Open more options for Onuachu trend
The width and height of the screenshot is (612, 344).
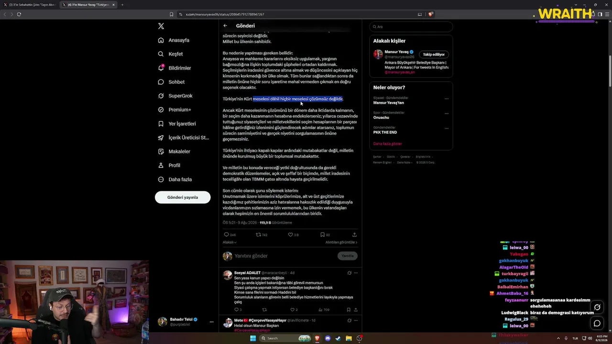pyautogui.click(x=447, y=114)
